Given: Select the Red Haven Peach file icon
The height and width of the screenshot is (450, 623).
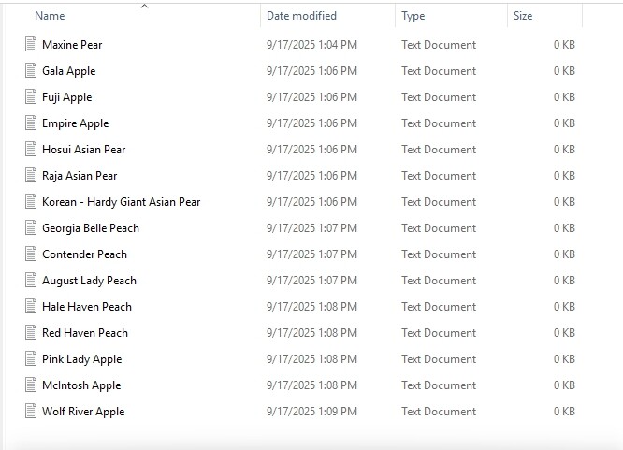Looking at the screenshot, I should pyautogui.click(x=32, y=333).
